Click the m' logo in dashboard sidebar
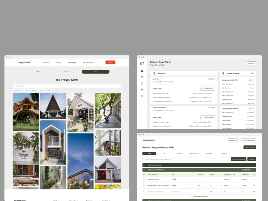 click(x=142, y=64)
